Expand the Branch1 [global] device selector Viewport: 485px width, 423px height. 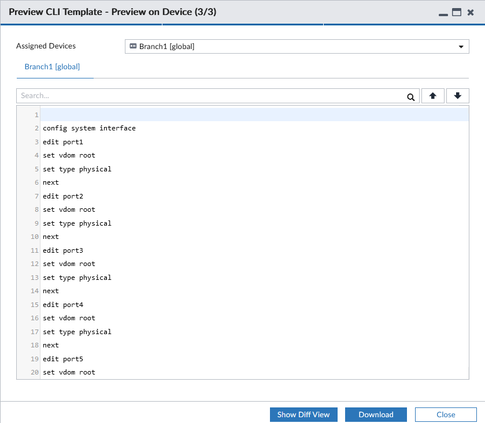pos(297,46)
